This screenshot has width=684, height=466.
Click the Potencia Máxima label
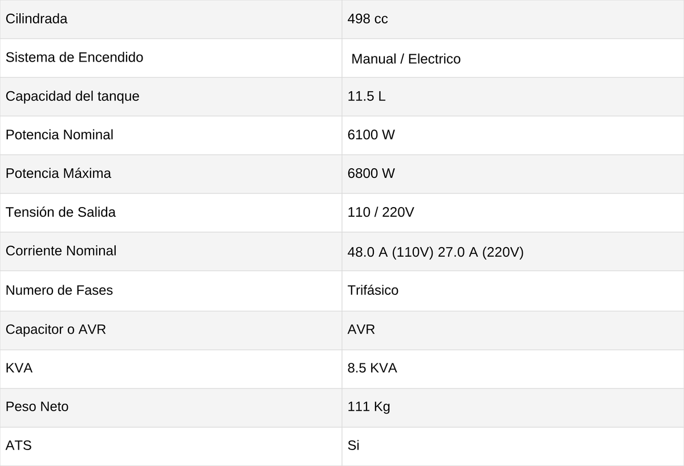click(x=58, y=173)
